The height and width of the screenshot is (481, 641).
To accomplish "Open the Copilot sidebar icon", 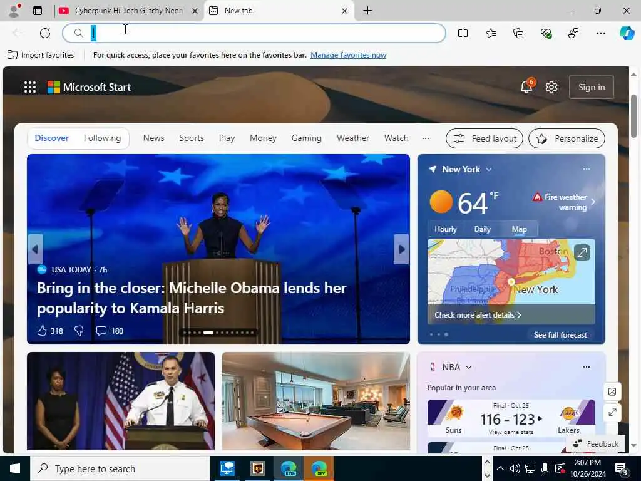I will (627, 33).
